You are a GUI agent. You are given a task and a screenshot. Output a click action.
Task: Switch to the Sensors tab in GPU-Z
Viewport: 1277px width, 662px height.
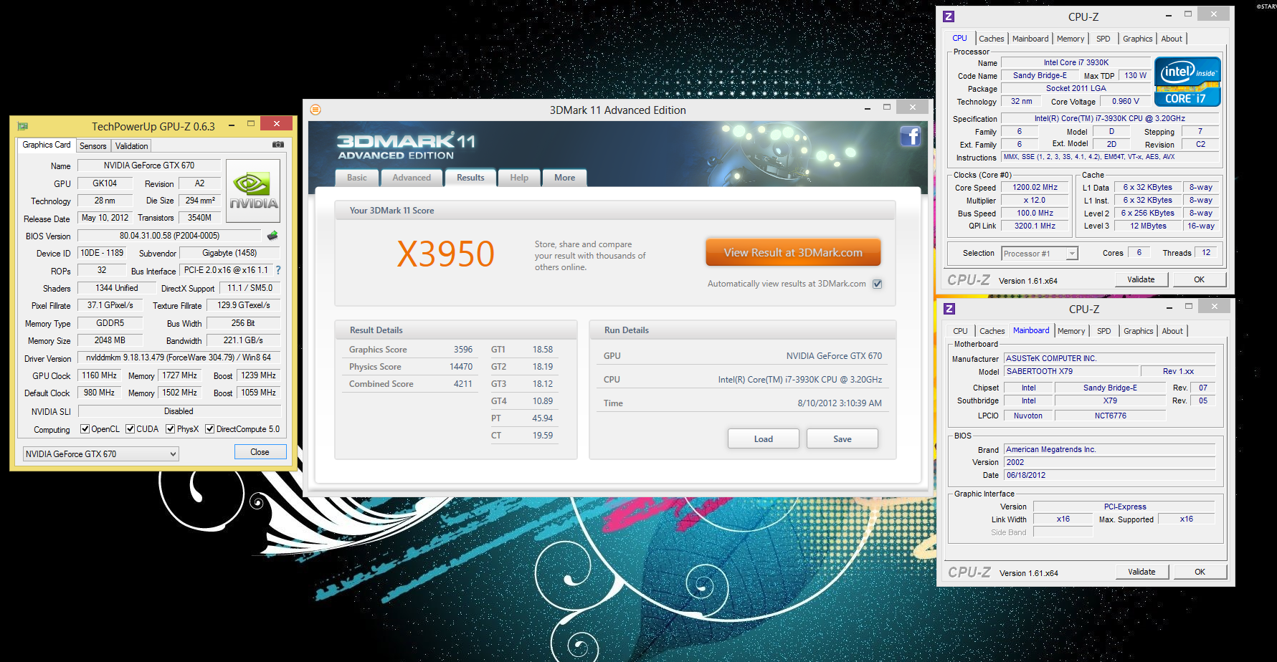93,146
